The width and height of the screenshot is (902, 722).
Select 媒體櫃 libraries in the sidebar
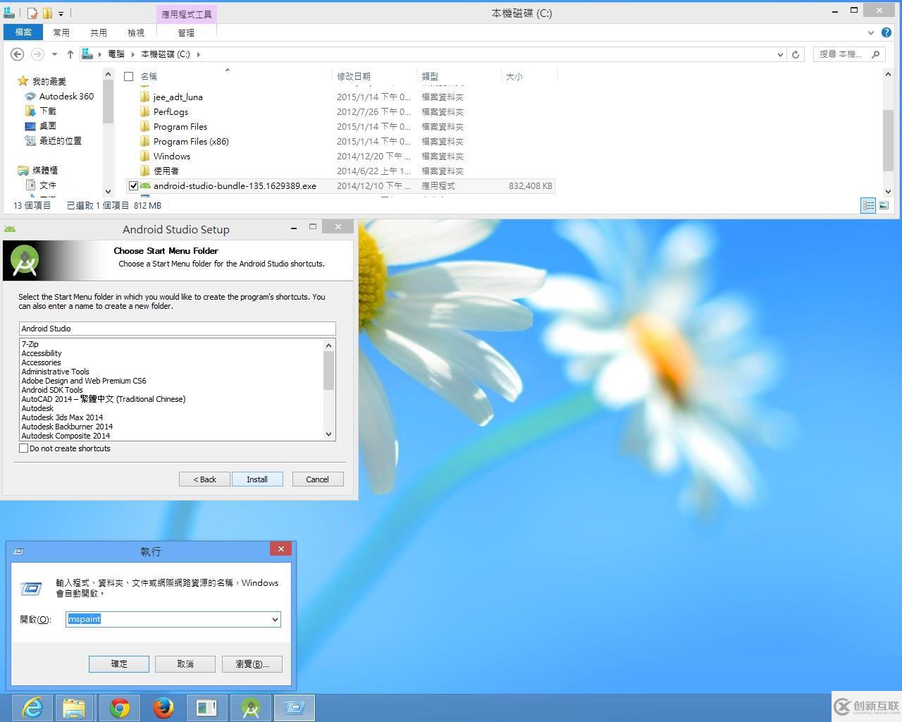[44, 171]
